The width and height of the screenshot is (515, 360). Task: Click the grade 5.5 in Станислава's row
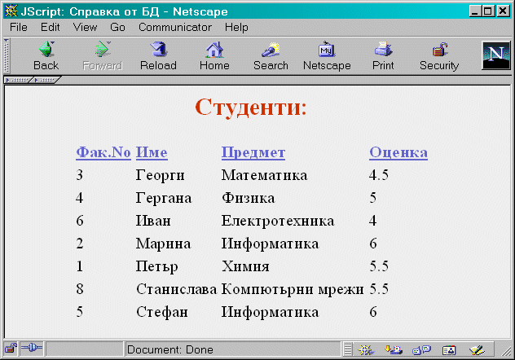pos(379,289)
